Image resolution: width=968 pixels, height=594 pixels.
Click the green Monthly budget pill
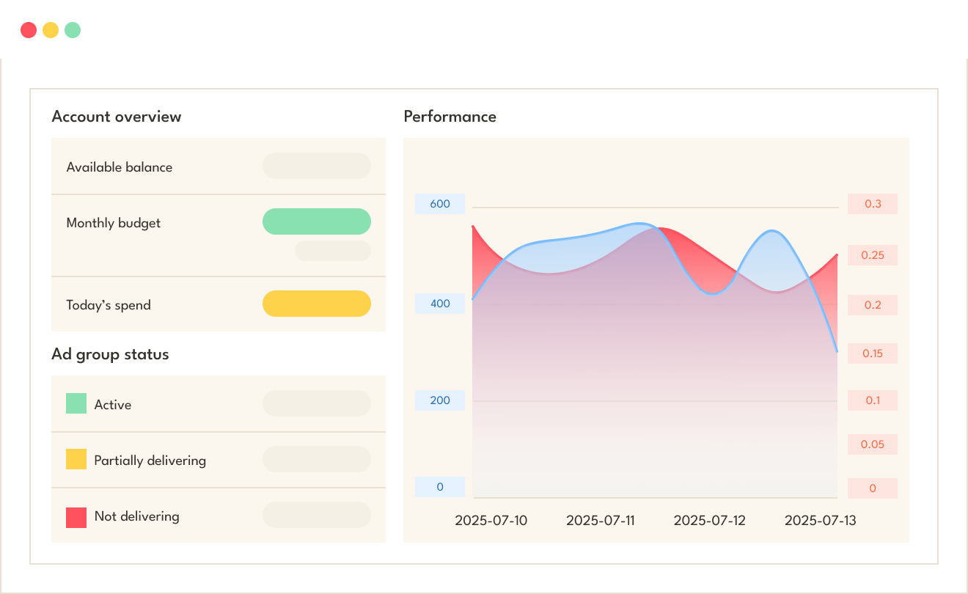pyautogui.click(x=317, y=221)
